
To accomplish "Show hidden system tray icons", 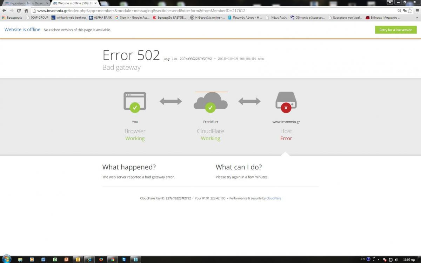I will click(379, 260).
